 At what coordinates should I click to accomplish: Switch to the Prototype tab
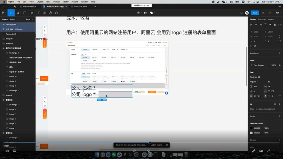pyautogui.click(x=261, y=19)
